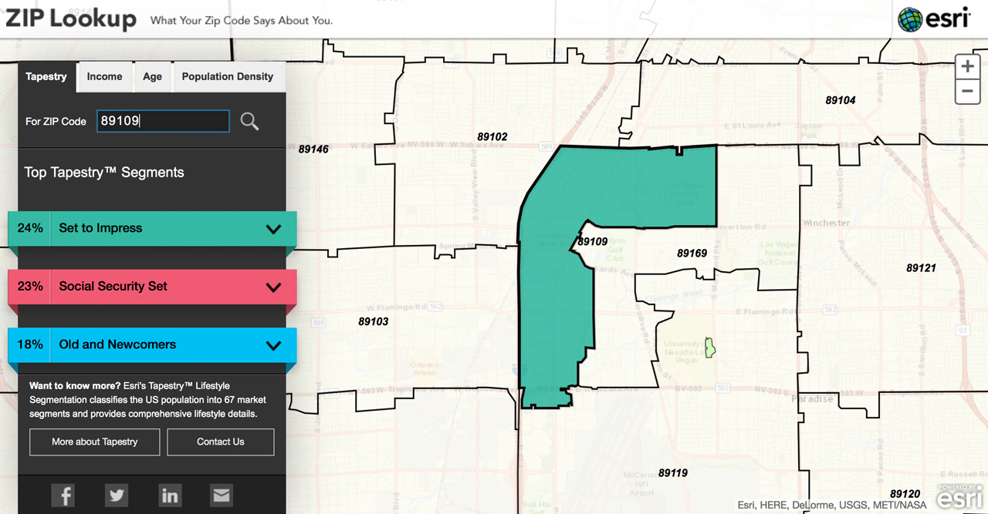The height and width of the screenshot is (514, 988).
Task: Expand the Set to Impress segment
Action: click(x=273, y=229)
